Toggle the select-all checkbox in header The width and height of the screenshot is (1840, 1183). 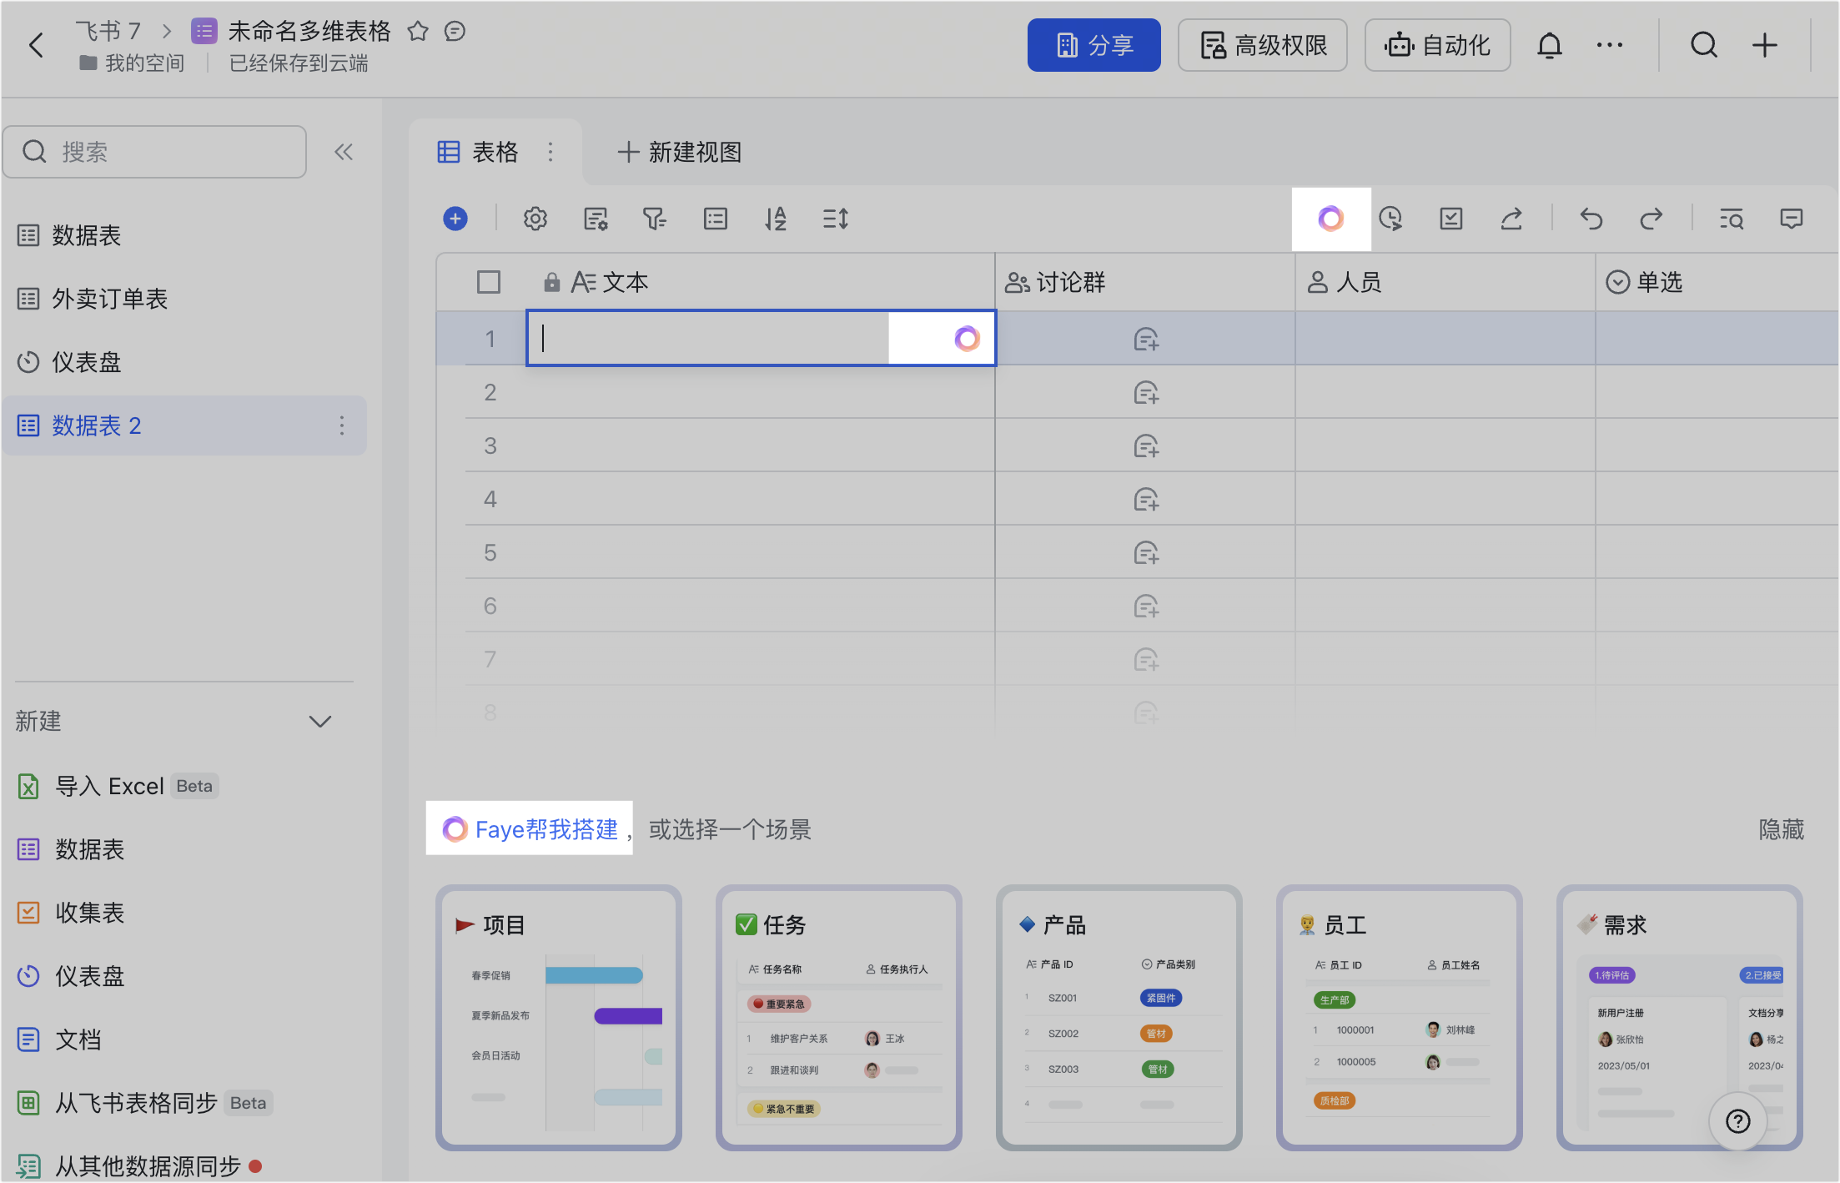click(489, 282)
